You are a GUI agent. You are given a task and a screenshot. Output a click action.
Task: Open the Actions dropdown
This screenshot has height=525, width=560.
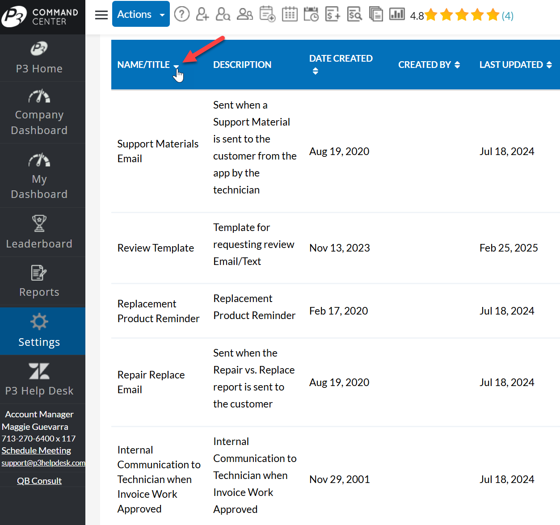141,14
